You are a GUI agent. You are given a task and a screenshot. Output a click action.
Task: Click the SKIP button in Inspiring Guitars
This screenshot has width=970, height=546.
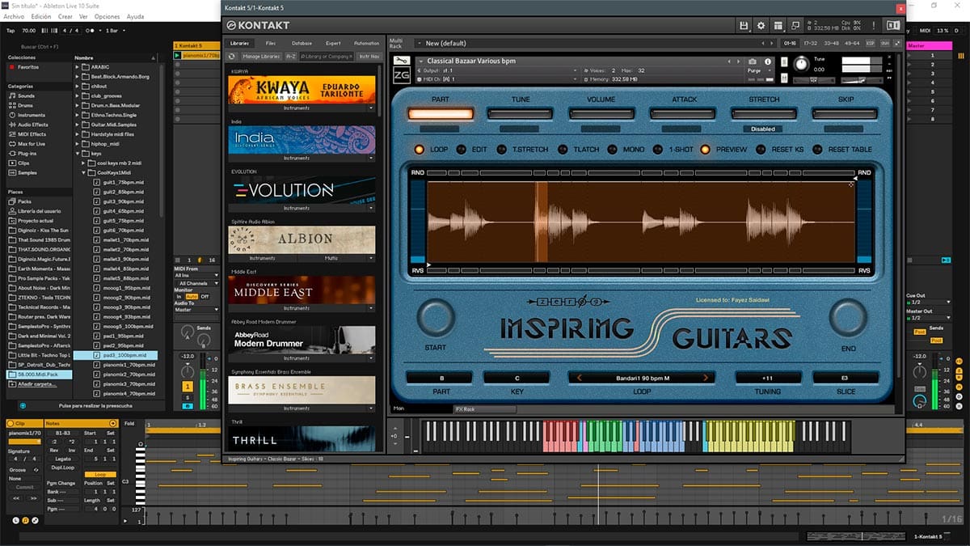point(845,114)
